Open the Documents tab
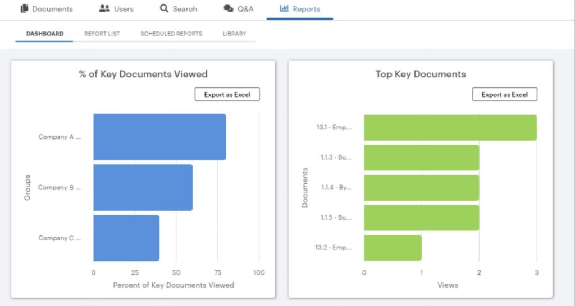This screenshot has width=575, height=306. 47,9
